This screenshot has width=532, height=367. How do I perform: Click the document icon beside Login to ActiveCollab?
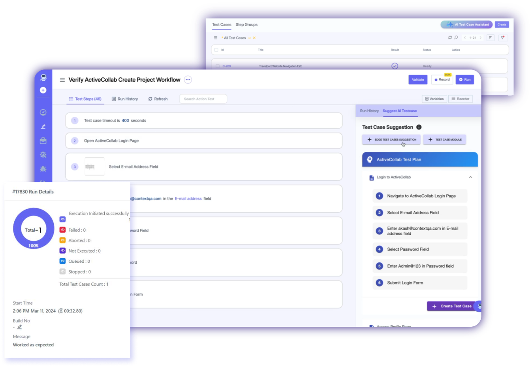371,178
